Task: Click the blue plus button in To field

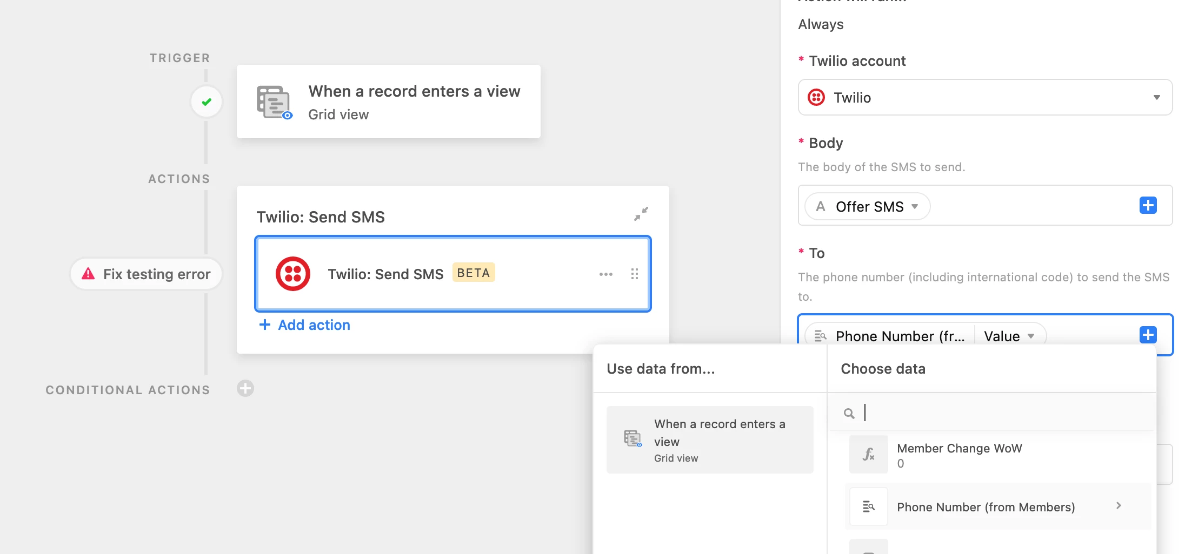Action: pyautogui.click(x=1148, y=335)
